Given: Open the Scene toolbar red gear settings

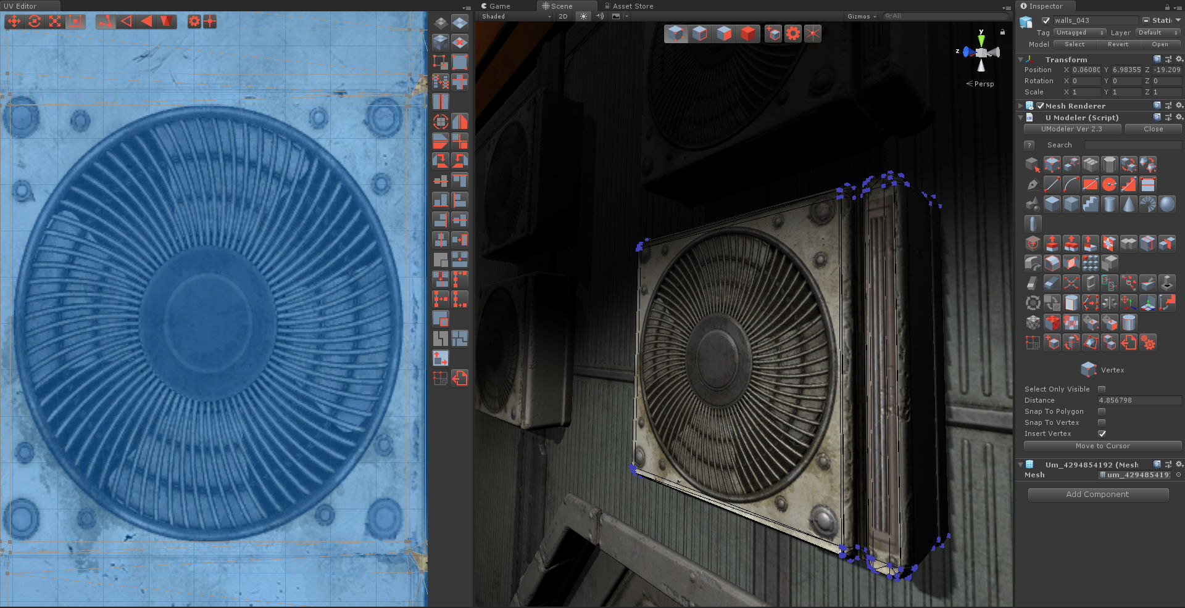Looking at the screenshot, I should (x=793, y=33).
